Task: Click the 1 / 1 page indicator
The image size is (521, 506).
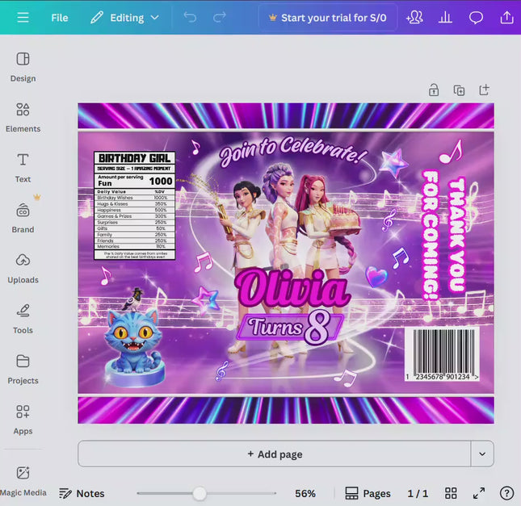Action: tap(418, 493)
